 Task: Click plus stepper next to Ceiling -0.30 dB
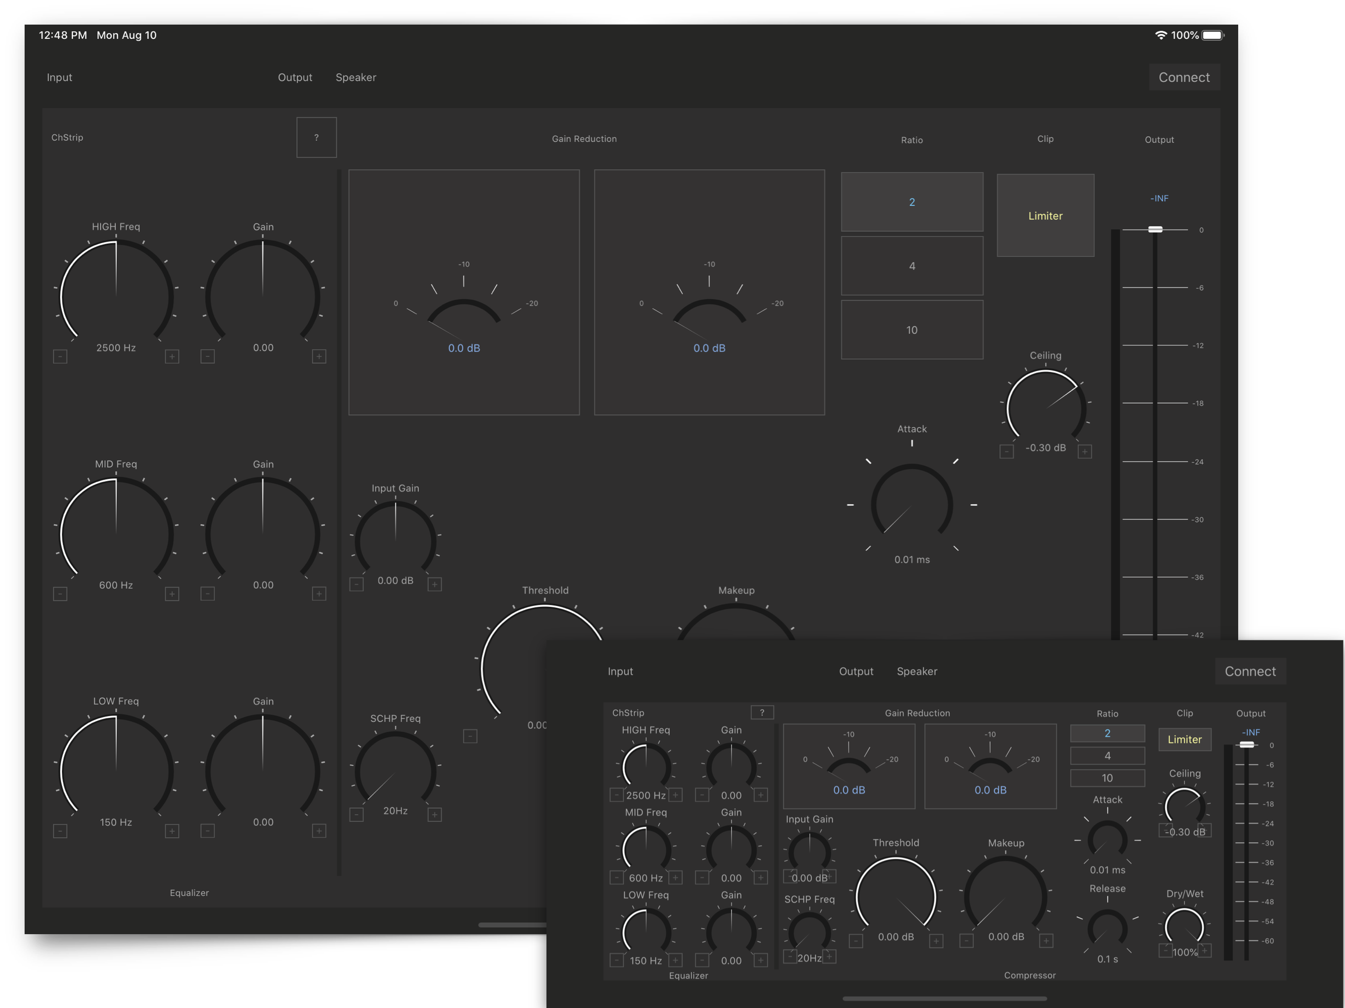point(1084,451)
